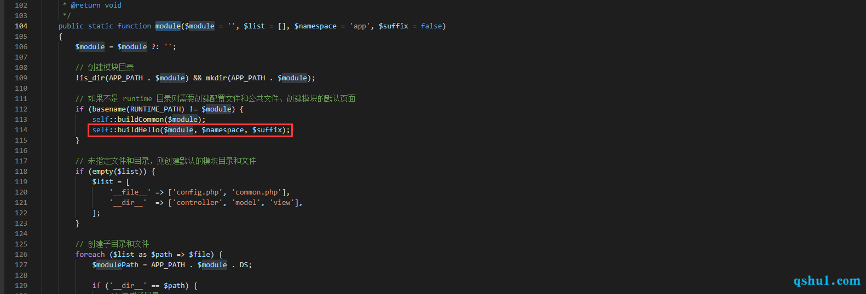This screenshot has height=294, width=866.
Task: Click line number 126 in the gutter
Action: 21,255
